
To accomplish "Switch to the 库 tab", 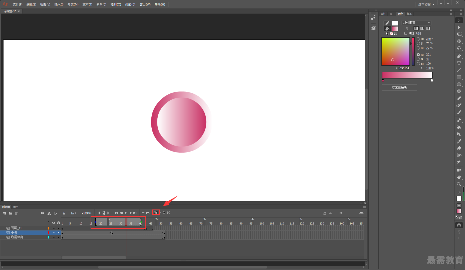I will pyautogui.click(x=391, y=14).
